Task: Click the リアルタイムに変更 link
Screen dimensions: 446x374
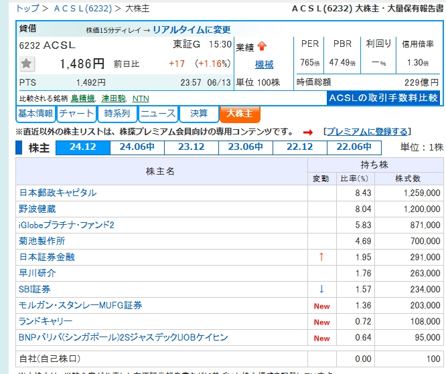Action: (191, 29)
